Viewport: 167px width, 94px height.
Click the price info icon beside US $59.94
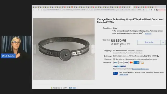pyautogui.click(x=121, y=44)
